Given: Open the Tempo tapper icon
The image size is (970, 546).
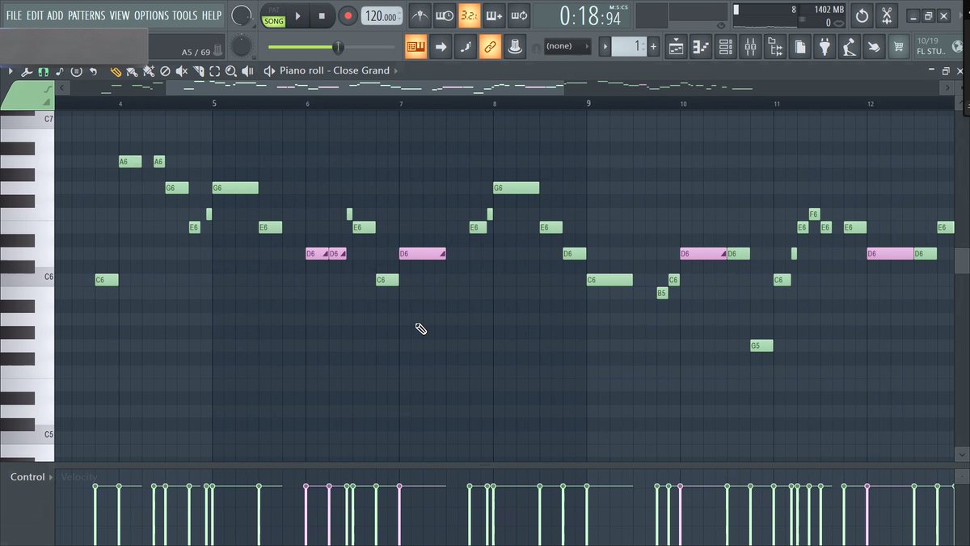Looking at the screenshot, I should coord(849,48).
